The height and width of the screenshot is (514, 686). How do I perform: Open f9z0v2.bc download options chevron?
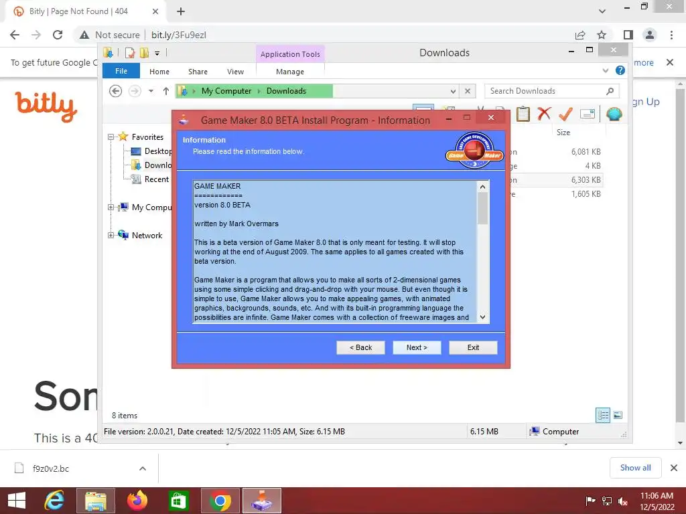point(143,468)
